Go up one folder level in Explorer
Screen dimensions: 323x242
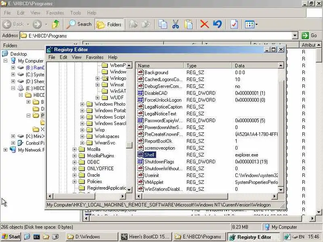55,24
